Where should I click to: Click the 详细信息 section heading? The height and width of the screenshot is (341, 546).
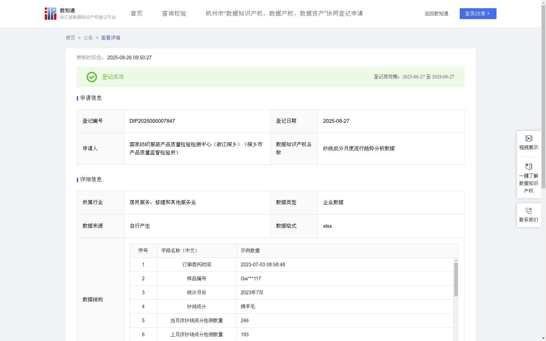tap(91, 180)
